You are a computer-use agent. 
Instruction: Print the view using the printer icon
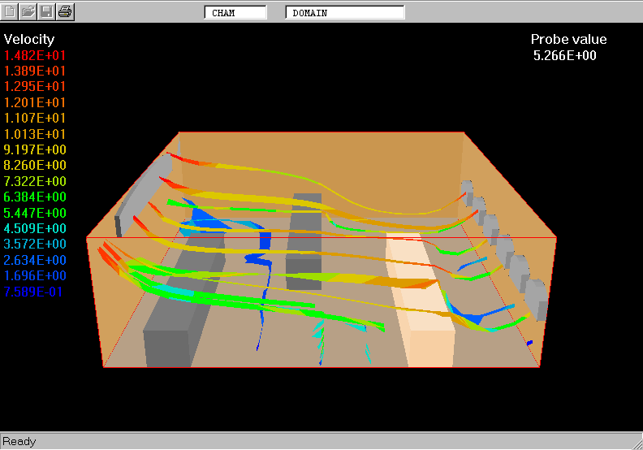[66, 11]
